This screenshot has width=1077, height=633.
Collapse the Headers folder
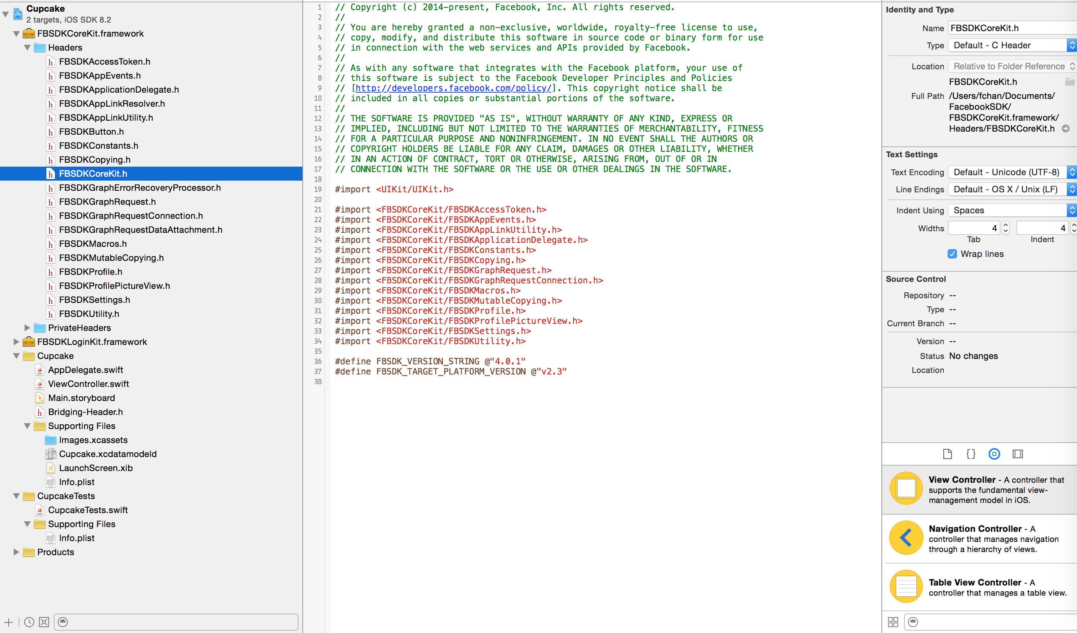[x=27, y=47]
